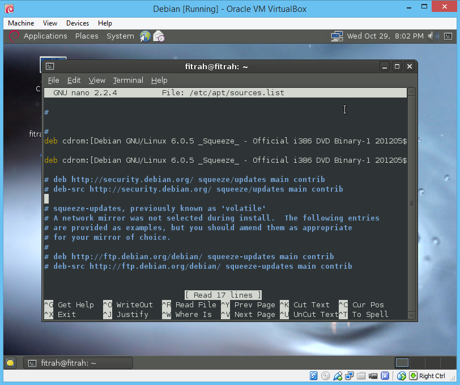Launch the mail client panel icon
The height and width of the screenshot is (385, 460).
[x=159, y=36]
